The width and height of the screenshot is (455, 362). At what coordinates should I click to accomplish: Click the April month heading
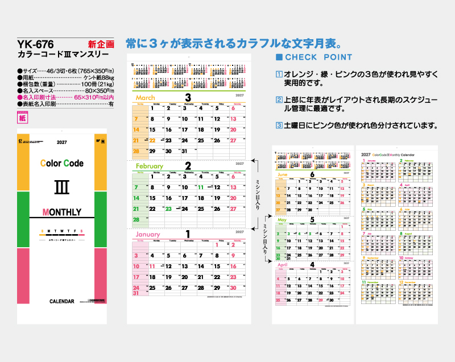point(282,265)
